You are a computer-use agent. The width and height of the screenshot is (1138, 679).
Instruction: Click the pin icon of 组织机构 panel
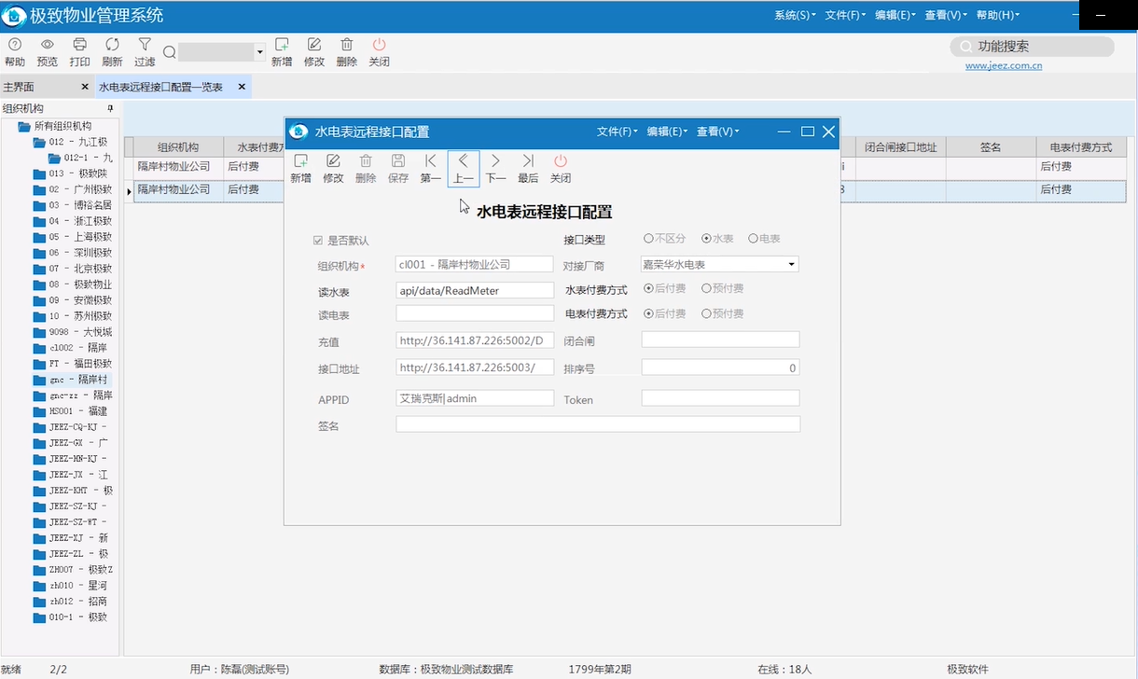(x=111, y=109)
